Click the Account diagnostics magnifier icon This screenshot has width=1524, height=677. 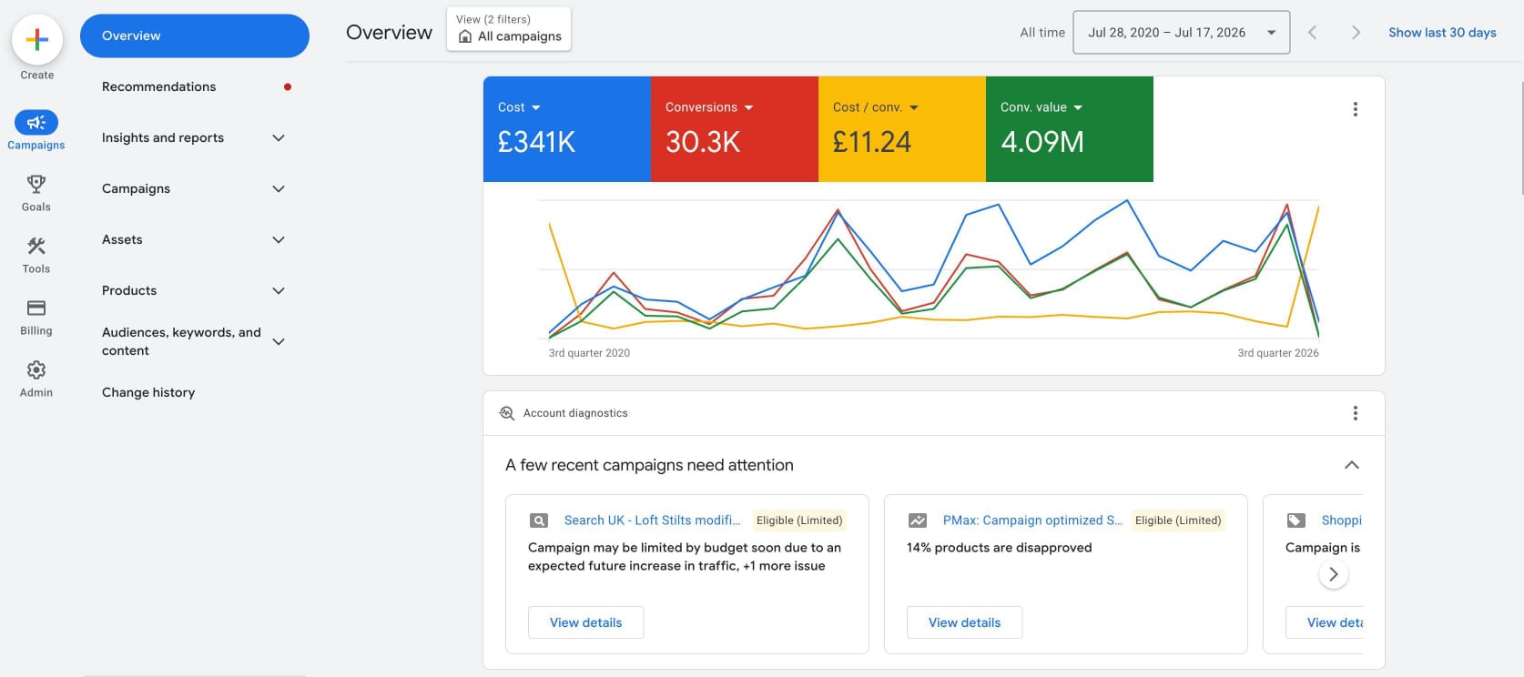click(507, 413)
